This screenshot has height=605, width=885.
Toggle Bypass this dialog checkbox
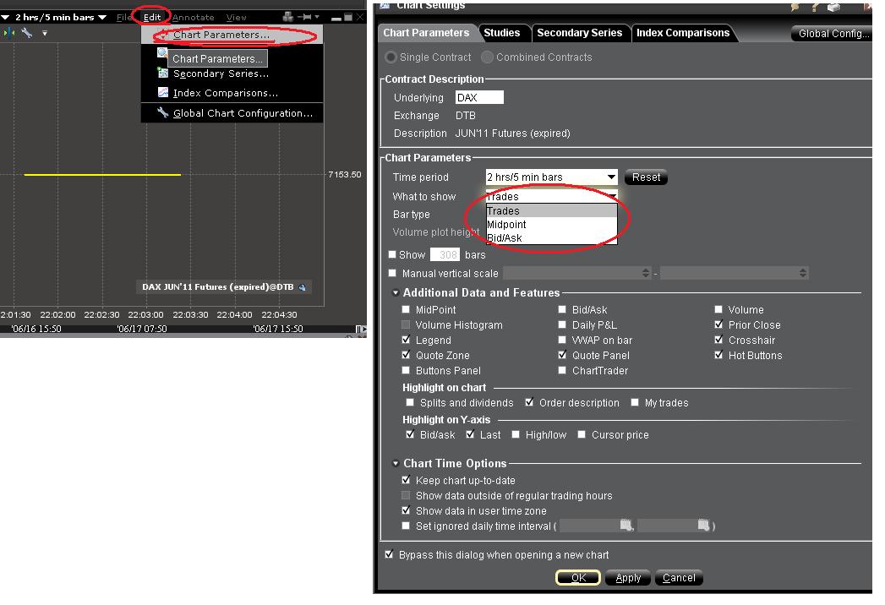[x=389, y=554]
